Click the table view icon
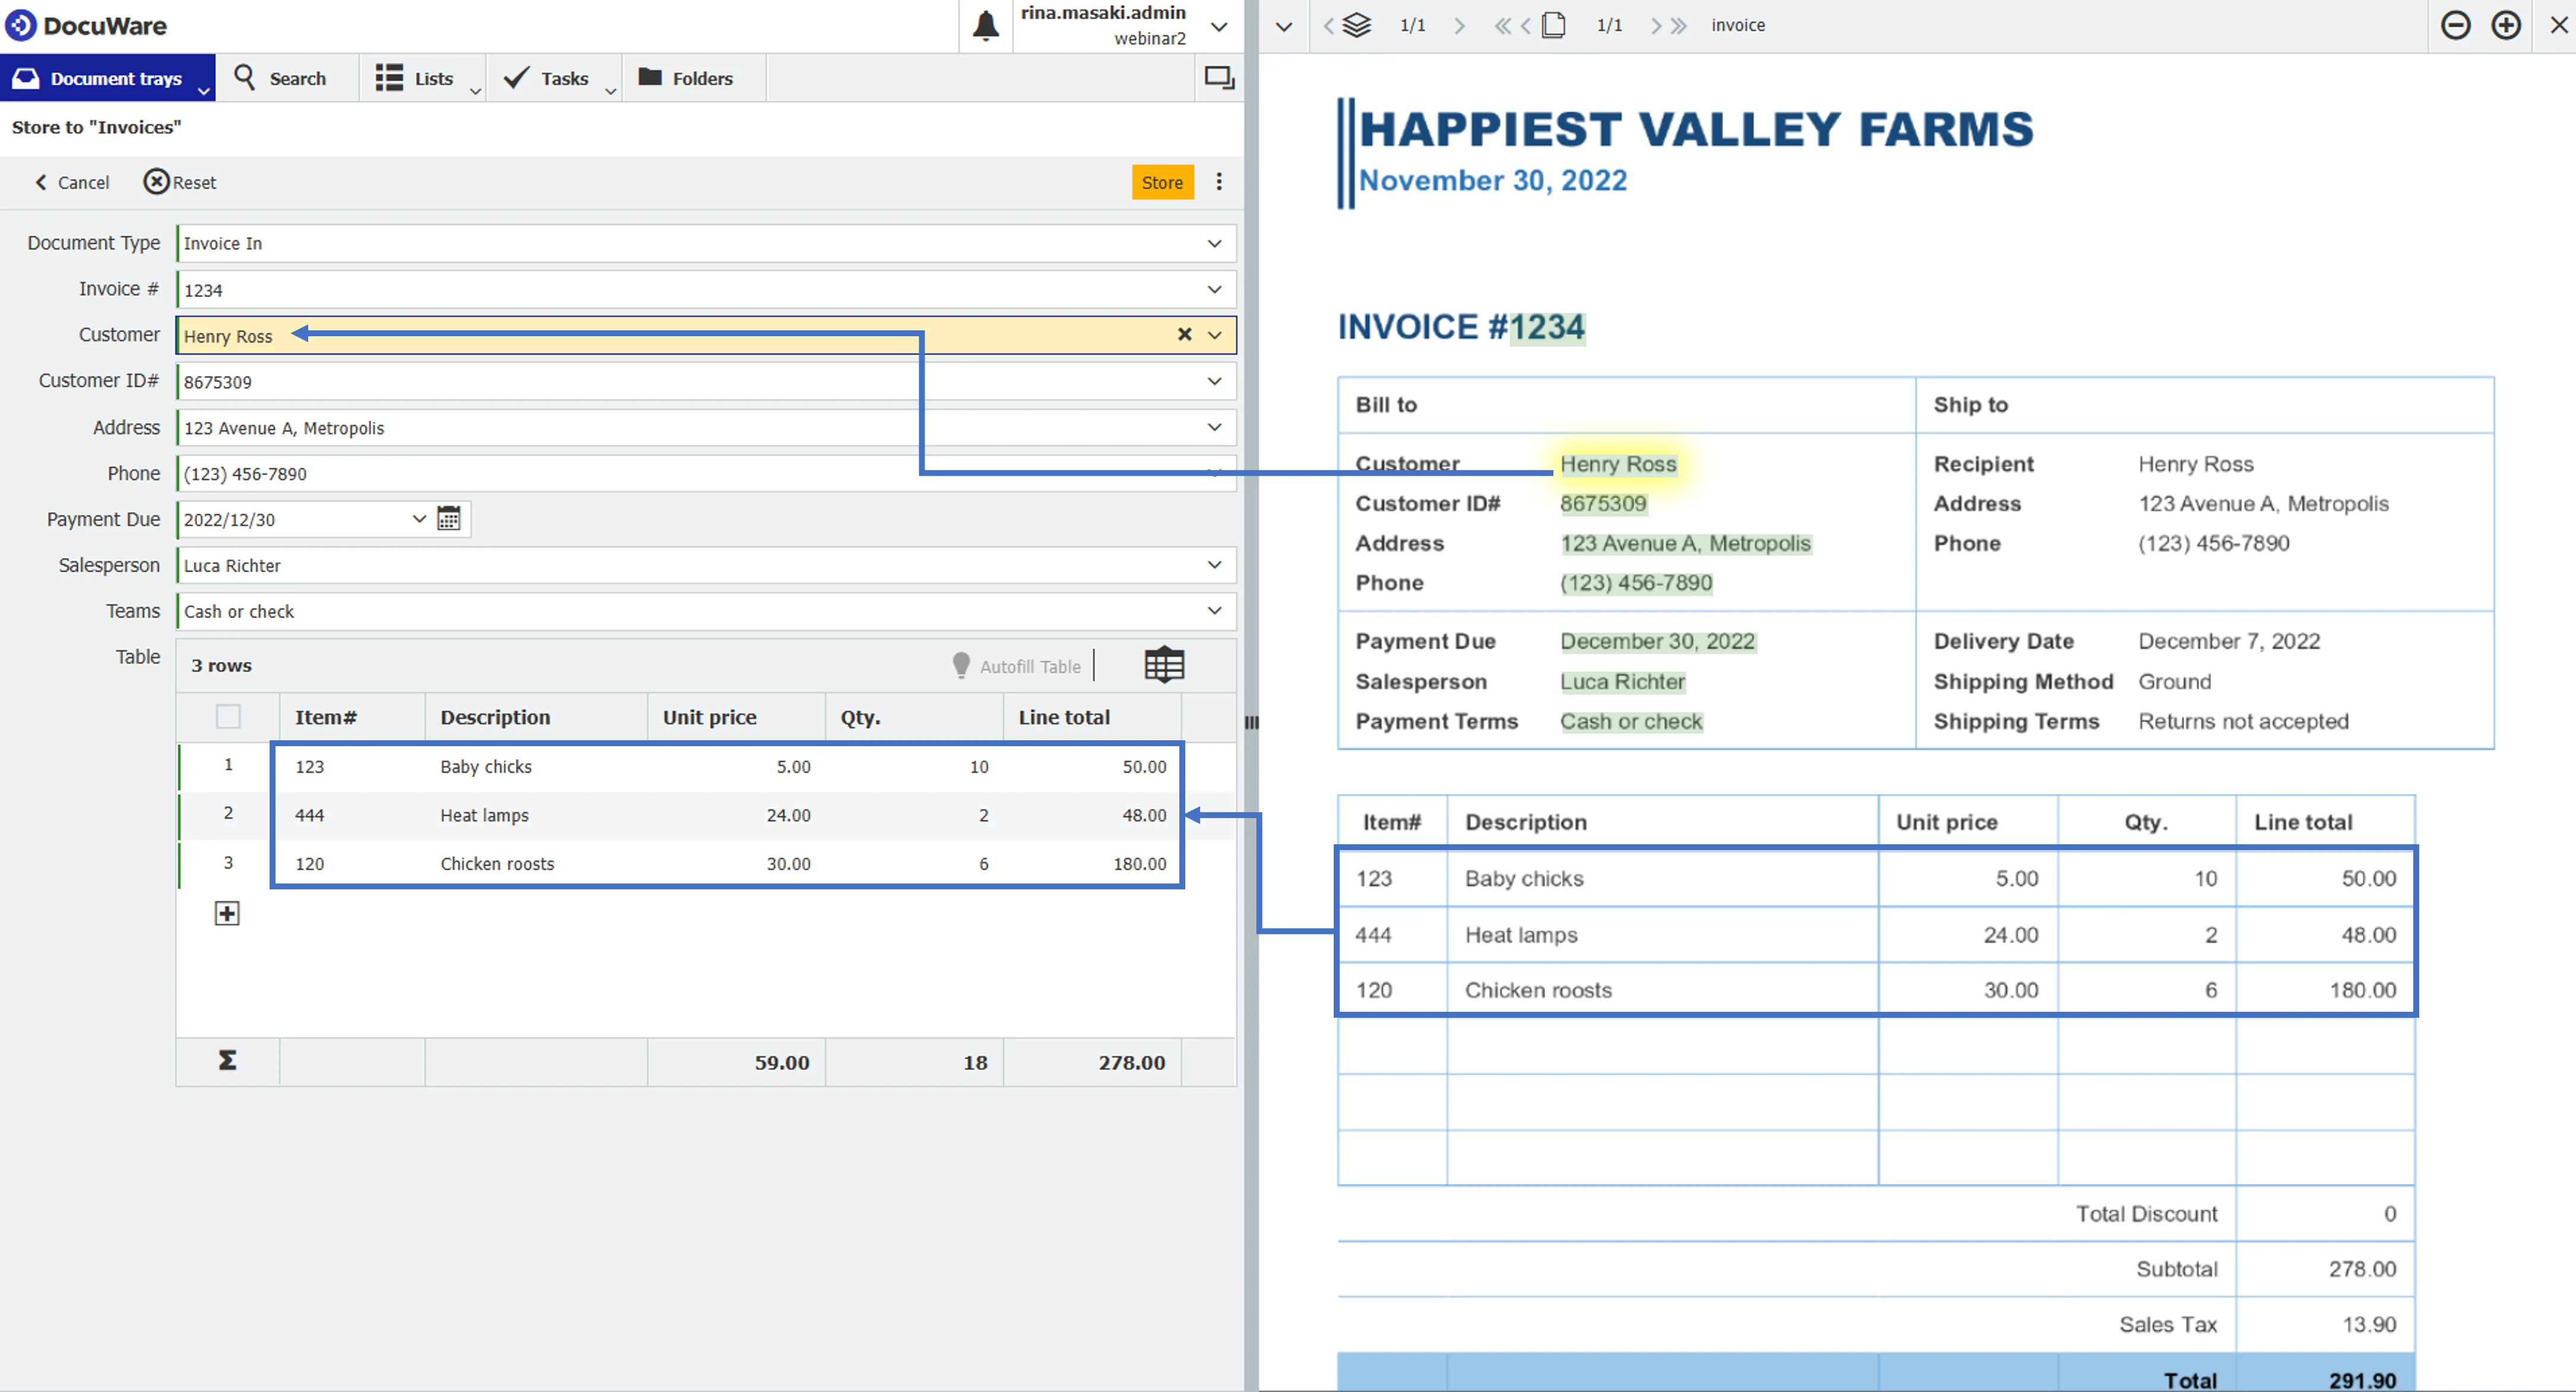 pyautogui.click(x=1163, y=665)
